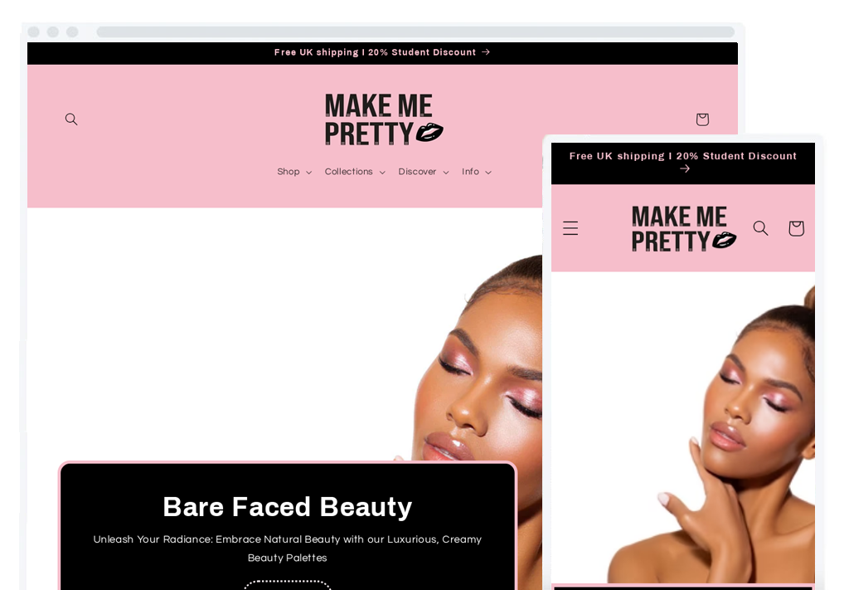This screenshot has height=590, width=849.
Task: Tap the search magnifier in mobile view
Action: coord(760,228)
